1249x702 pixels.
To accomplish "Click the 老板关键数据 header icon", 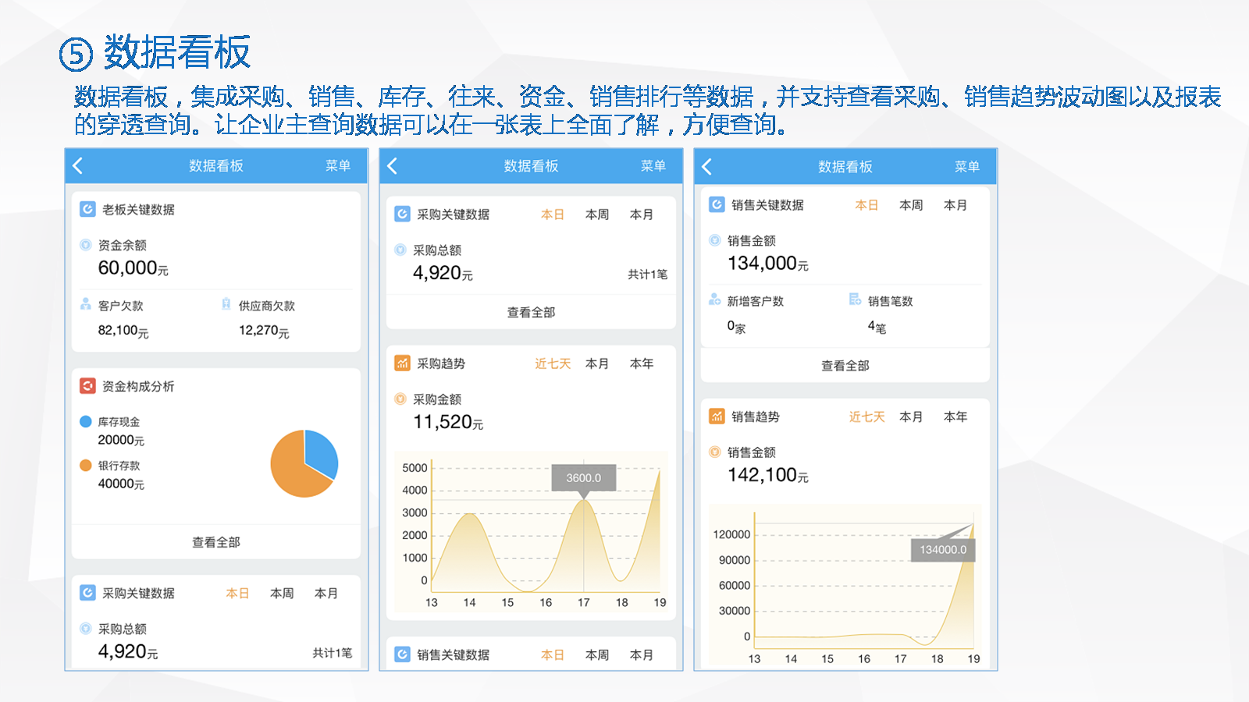I will (87, 209).
